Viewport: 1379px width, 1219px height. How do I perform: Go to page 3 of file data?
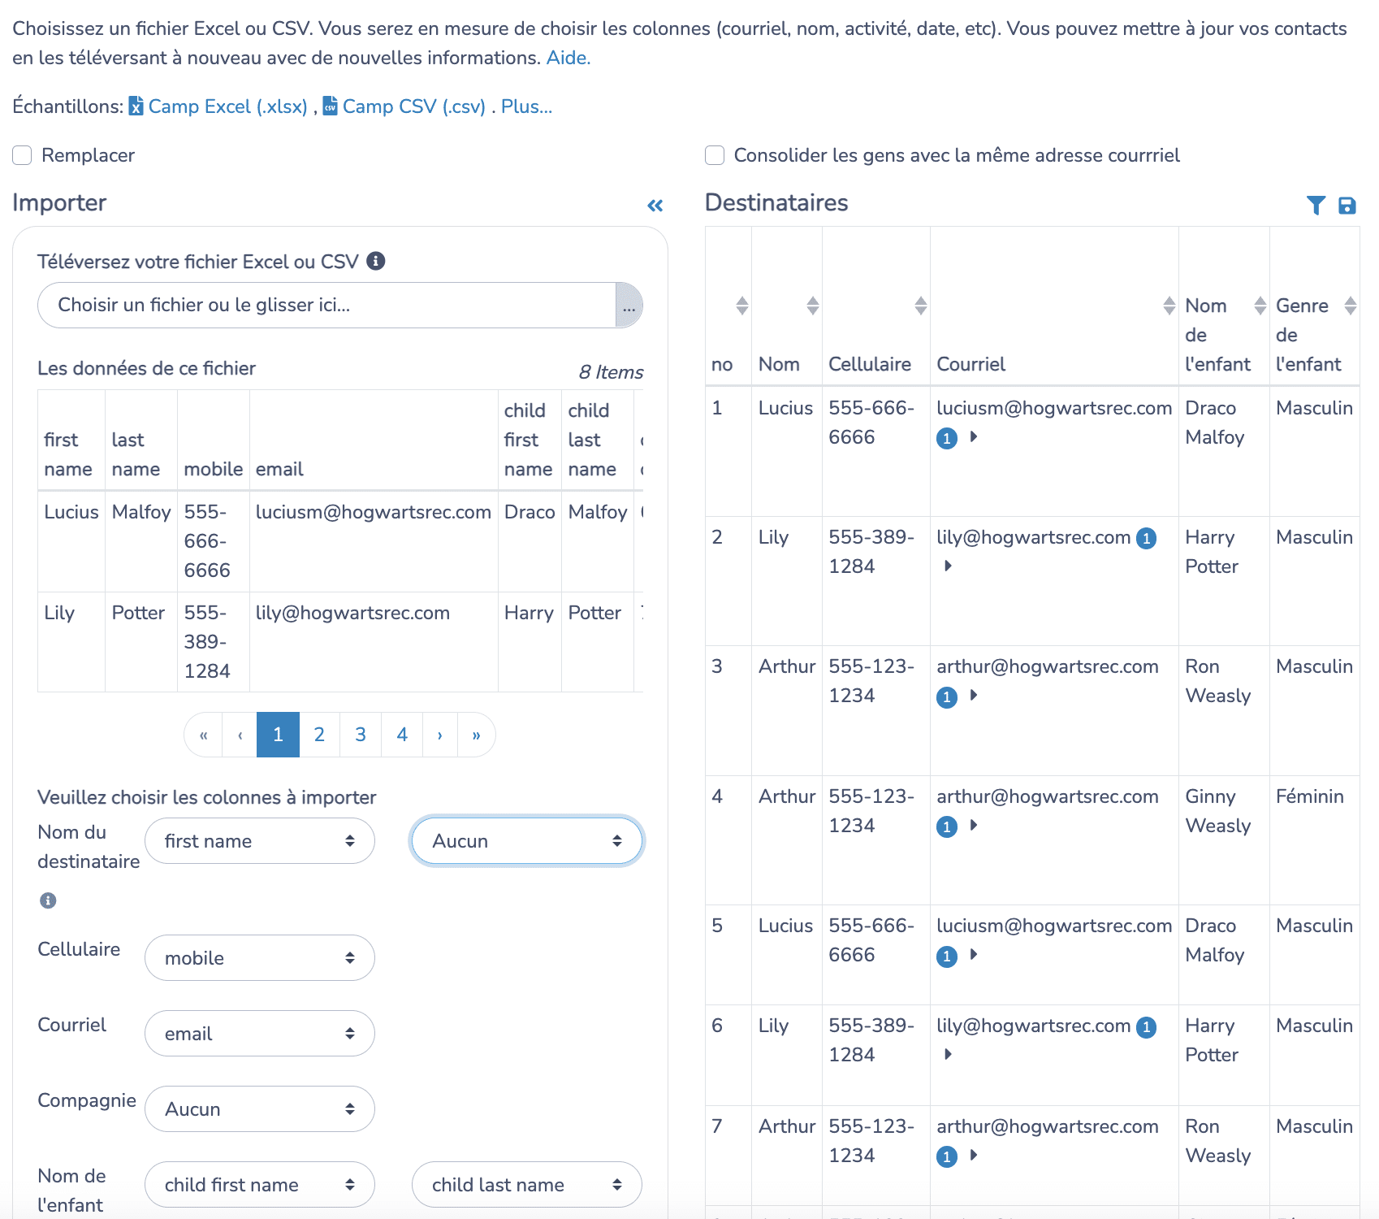[x=361, y=735]
